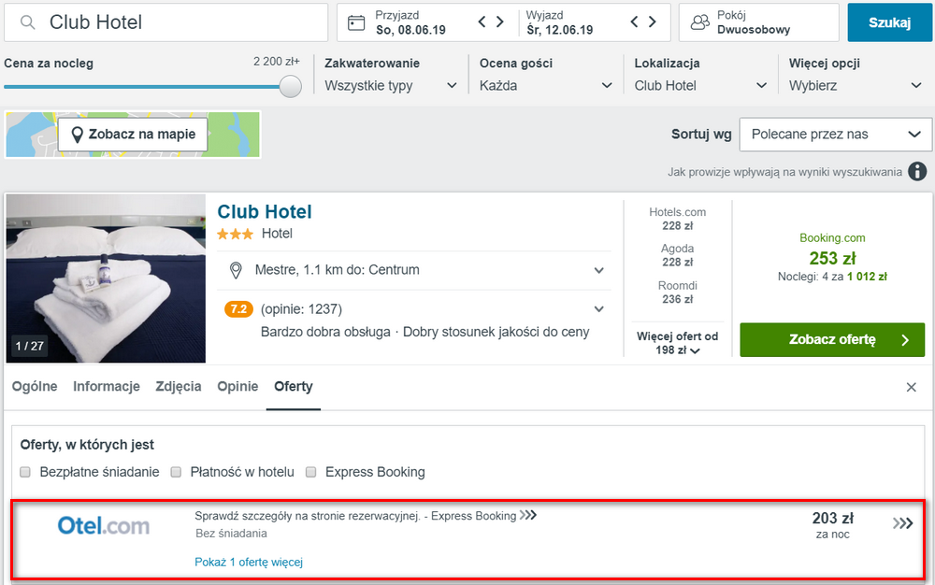Open the arrival date calendar icon
The height and width of the screenshot is (585, 935).
(x=356, y=23)
